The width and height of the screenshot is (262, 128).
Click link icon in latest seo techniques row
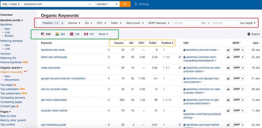pyautogui.click(x=180, y=57)
